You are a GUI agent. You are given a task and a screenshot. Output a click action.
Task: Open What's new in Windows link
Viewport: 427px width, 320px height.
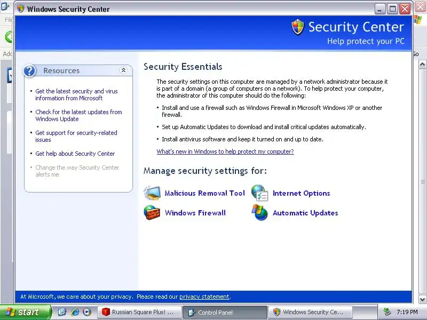coord(225,151)
